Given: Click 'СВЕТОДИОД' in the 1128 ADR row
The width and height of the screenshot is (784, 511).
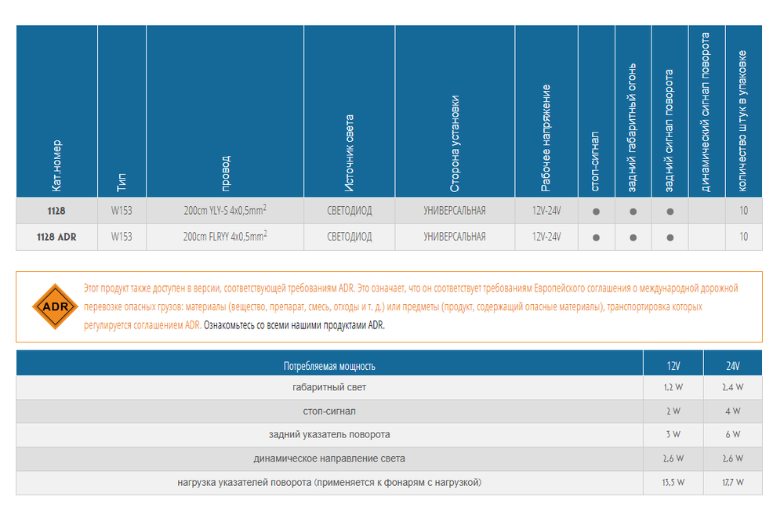Looking at the screenshot, I should pyautogui.click(x=350, y=237).
